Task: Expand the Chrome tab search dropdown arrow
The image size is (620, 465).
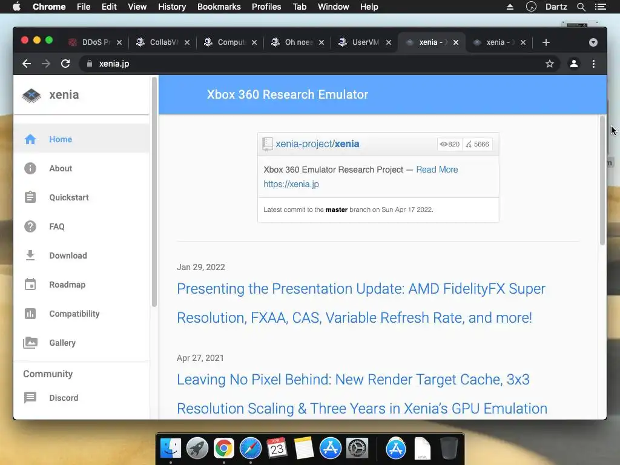Action: 593,42
